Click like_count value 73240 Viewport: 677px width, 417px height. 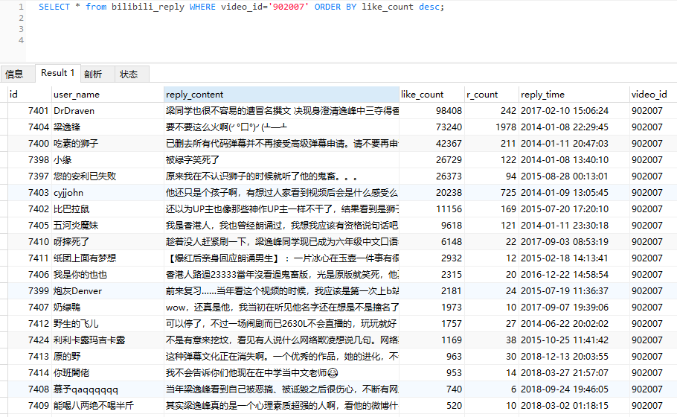coord(449,127)
